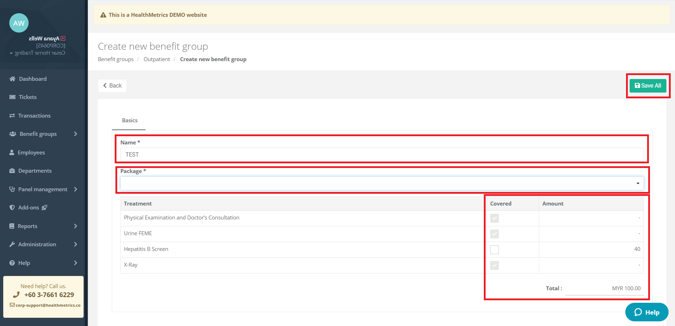Click the Add-ons shield icon
Screen dimensions: 675x326
12,208
